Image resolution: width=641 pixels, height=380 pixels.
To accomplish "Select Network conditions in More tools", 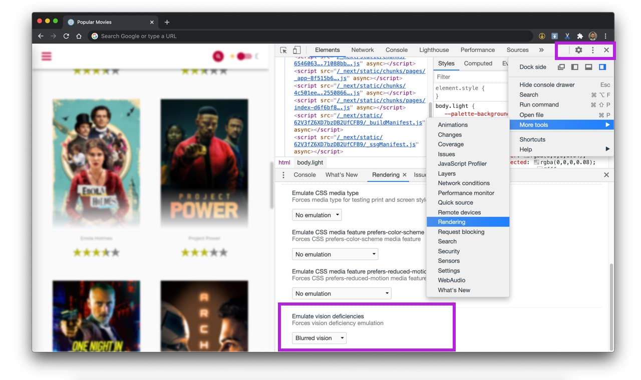I will point(468,183).
